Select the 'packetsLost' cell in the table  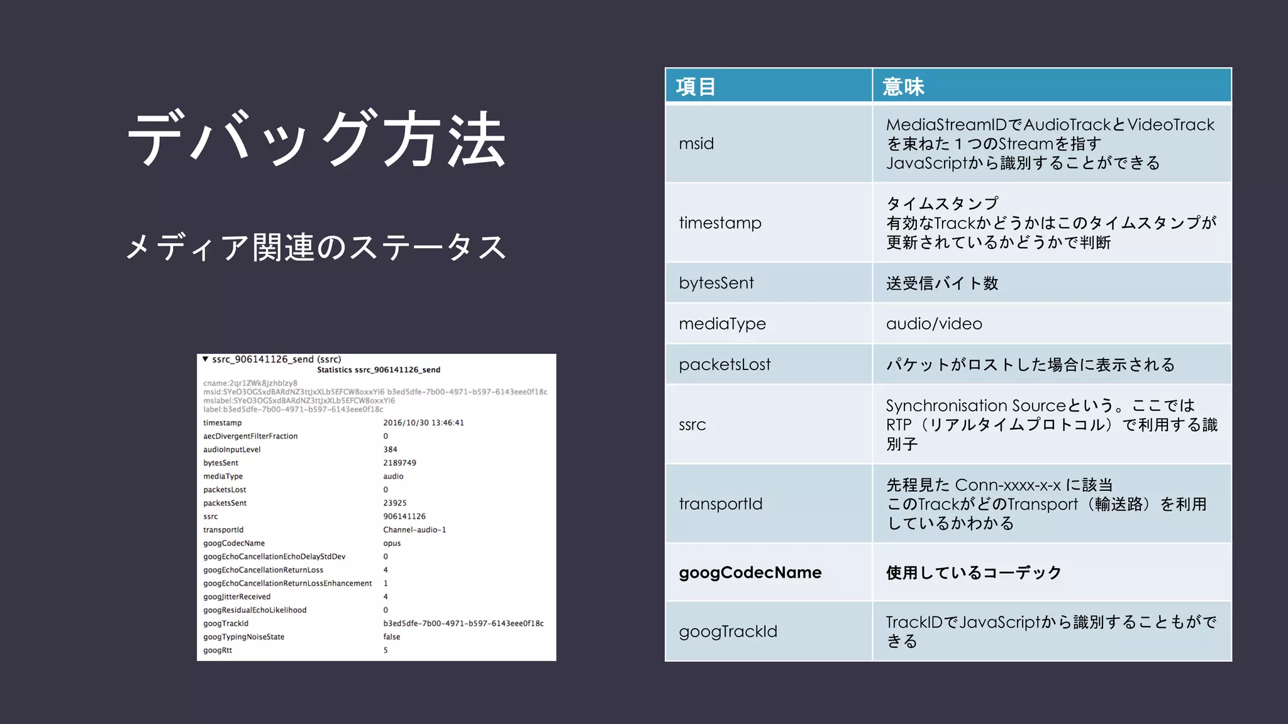[769, 364]
